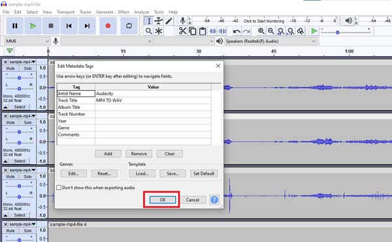Open the MME audio host dropdown
This screenshot has width=392, height=242.
pyautogui.click(x=27, y=41)
